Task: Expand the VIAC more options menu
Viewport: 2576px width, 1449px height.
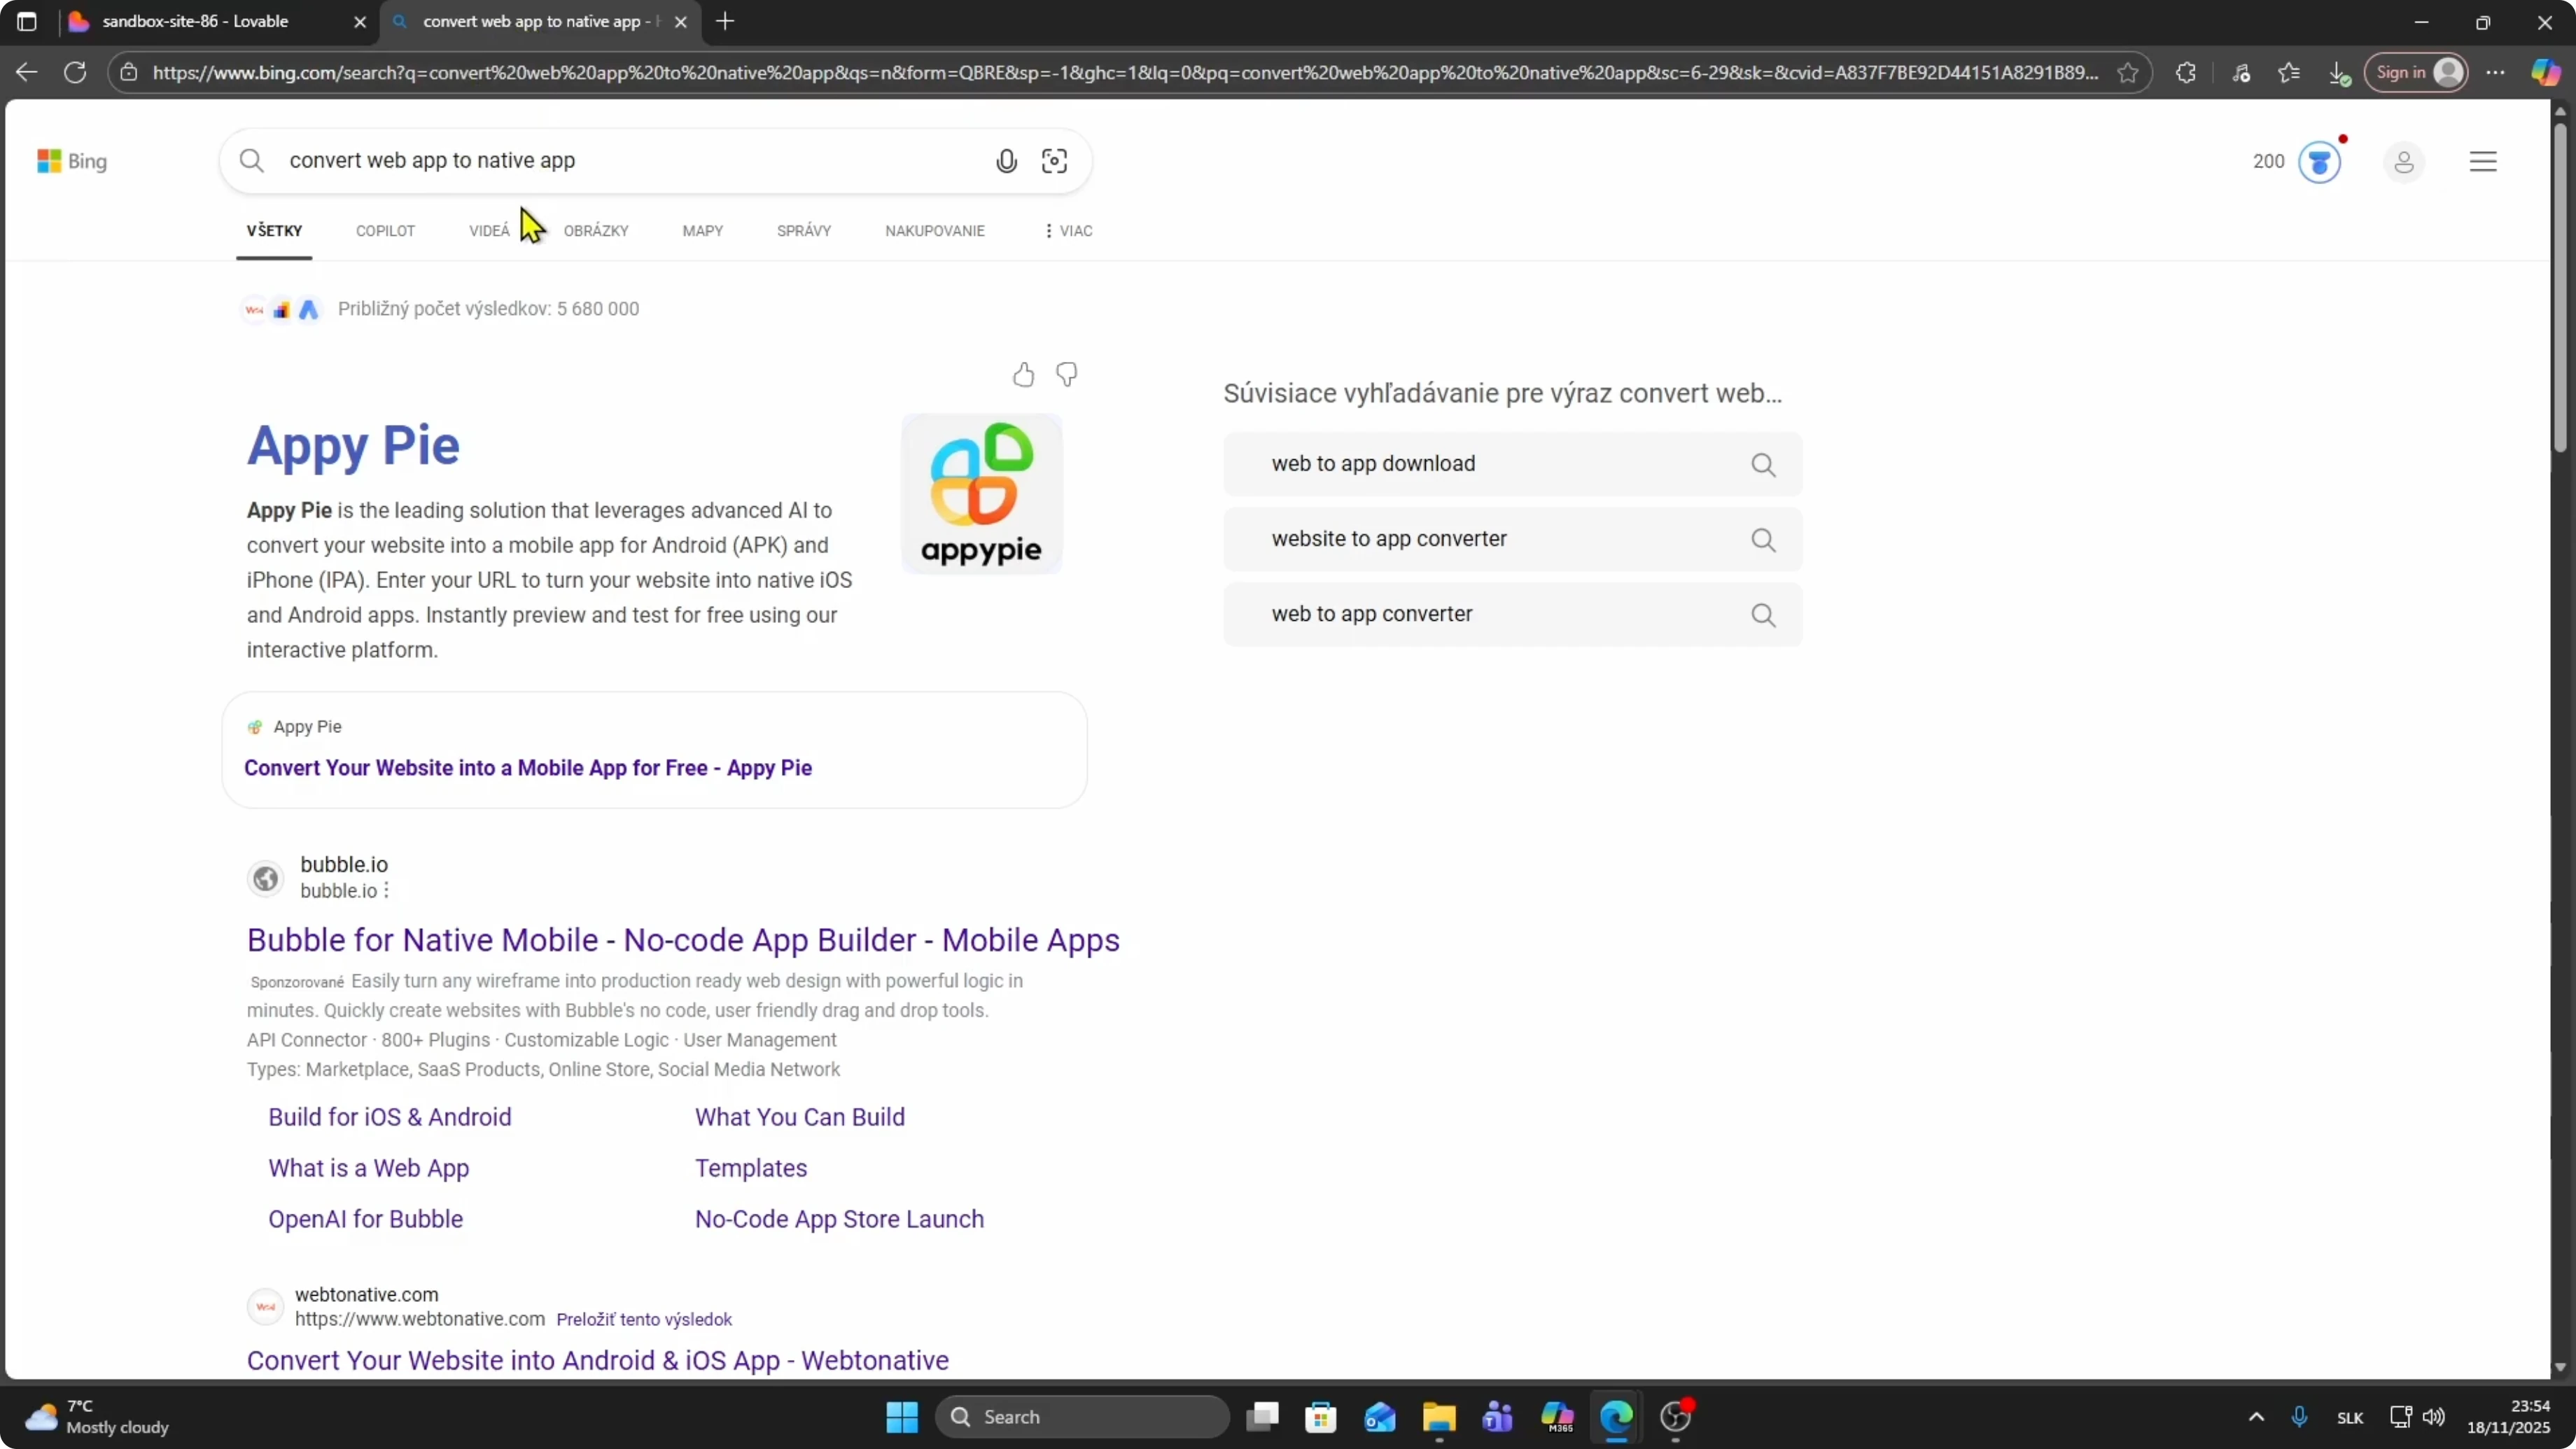Action: tap(1068, 231)
